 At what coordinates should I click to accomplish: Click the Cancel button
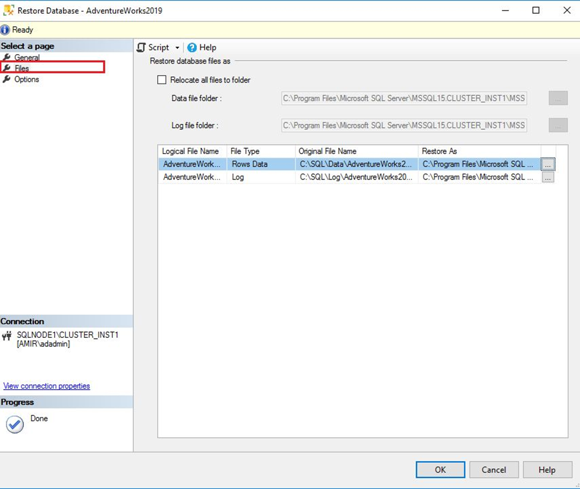click(x=494, y=469)
